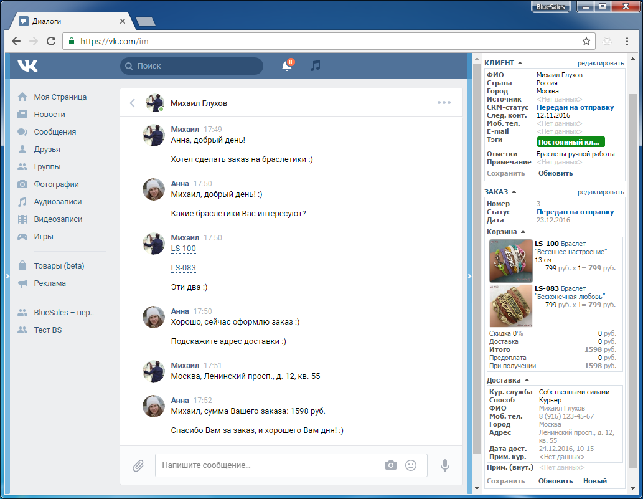The height and width of the screenshot is (499, 643).
Task: Click the attach file paperclip icon
Action: tap(138, 465)
